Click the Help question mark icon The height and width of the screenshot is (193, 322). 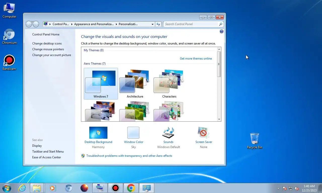221,31
